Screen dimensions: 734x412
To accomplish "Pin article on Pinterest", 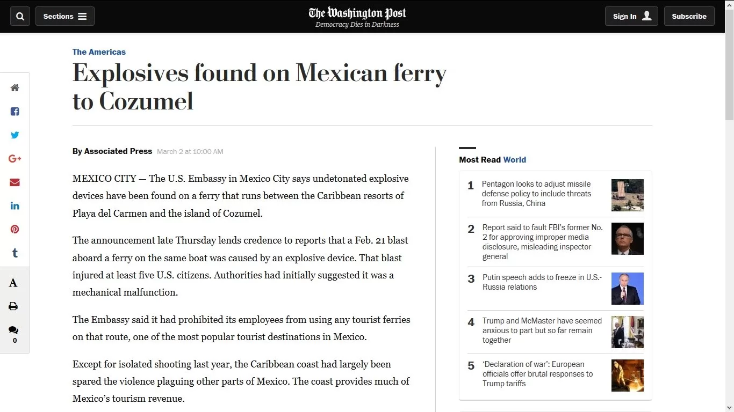I will [x=15, y=229].
